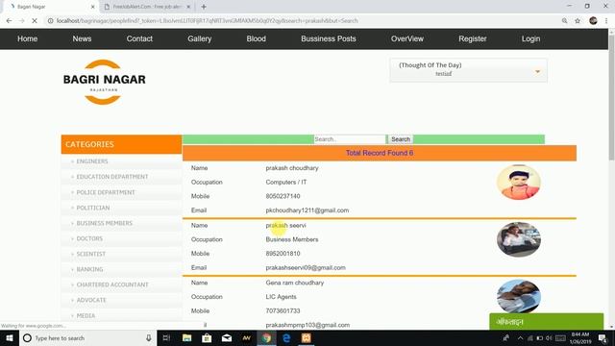The width and height of the screenshot is (615, 346).
Task: Click the volume icon in the system tray
Action: pyautogui.click(x=549, y=337)
